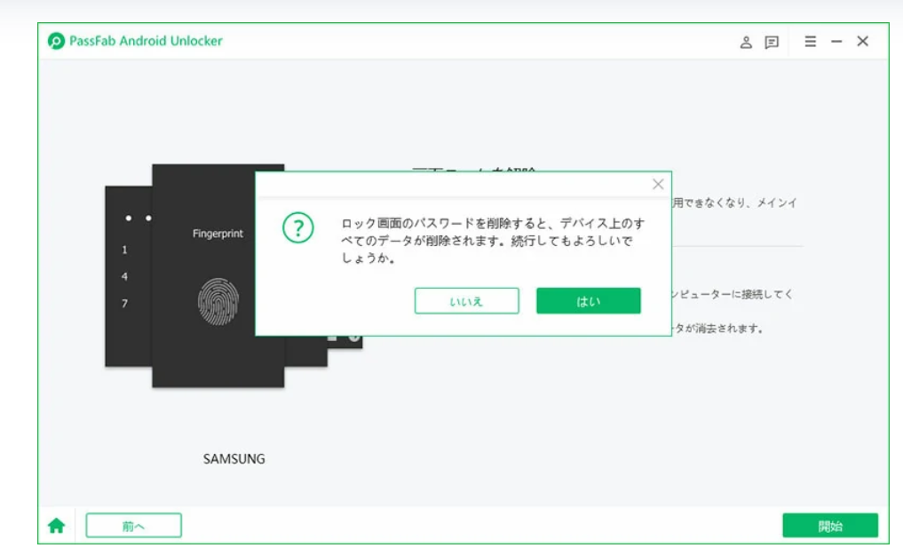Viewport: 903px width, 556px height.
Task: Click the Fingerprint text on phone
Action: pos(218,234)
